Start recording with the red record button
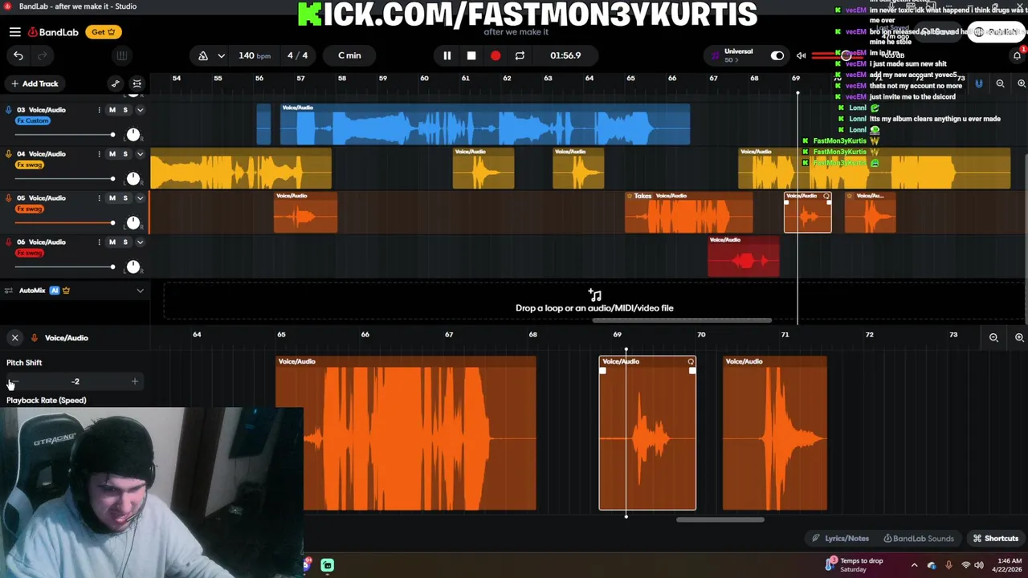The width and height of the screenshot is (1028, 578). click(x=496, y=55)
